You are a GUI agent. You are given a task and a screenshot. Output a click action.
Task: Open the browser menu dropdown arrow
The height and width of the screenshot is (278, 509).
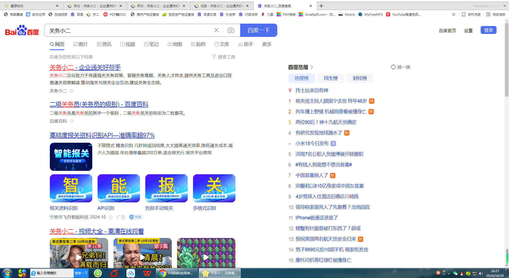pos(505,6)
